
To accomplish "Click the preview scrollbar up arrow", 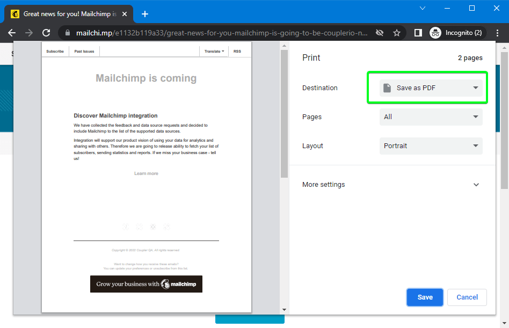I will point(285,46).
